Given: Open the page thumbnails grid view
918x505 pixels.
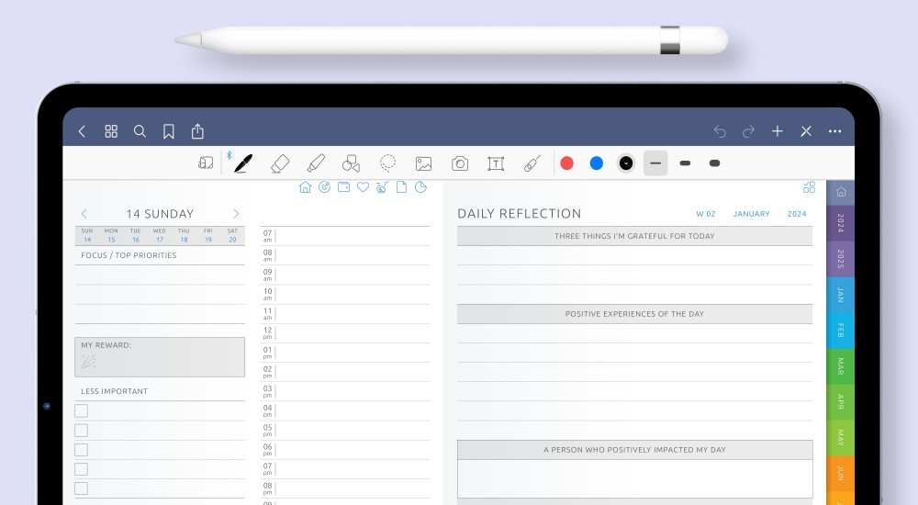Looking at the screenshot, I should 111,131.
